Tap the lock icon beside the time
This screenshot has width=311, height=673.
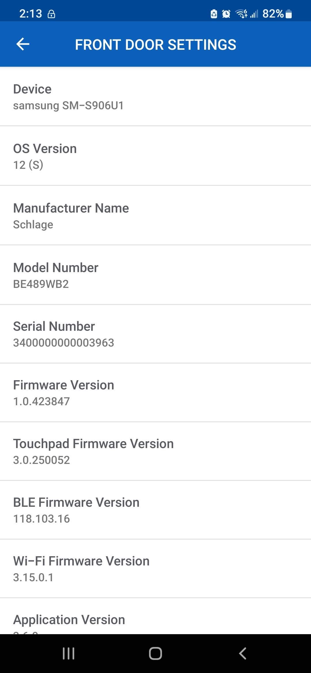(x=51, y=14)
